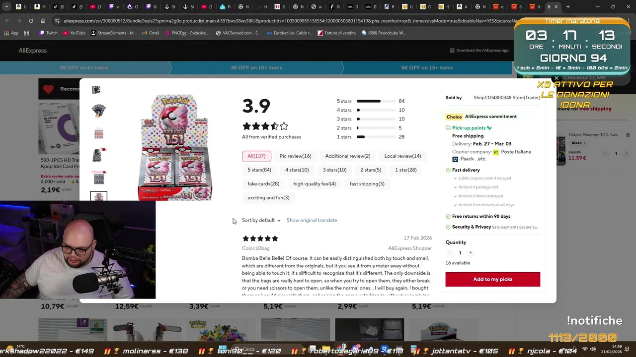Screen dimensions: 636x357
Task: Click the Pick-up points label
Action: [469, 128]
